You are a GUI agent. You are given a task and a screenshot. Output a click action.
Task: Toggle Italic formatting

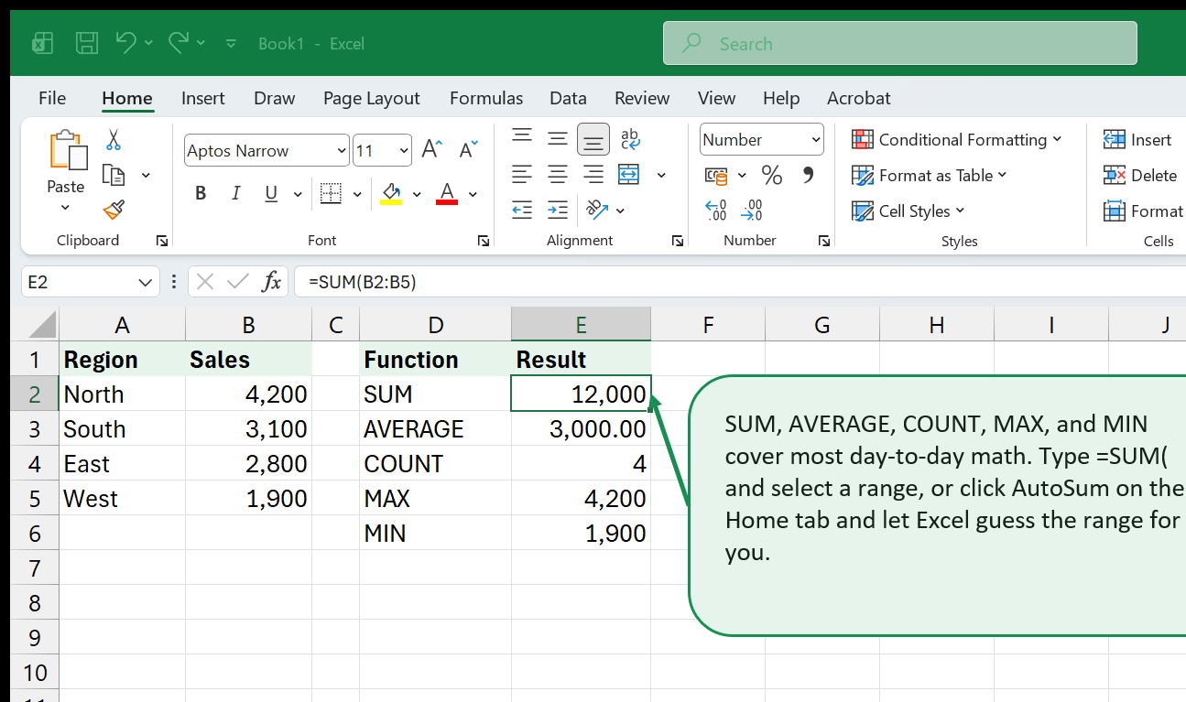coord(235,193)
